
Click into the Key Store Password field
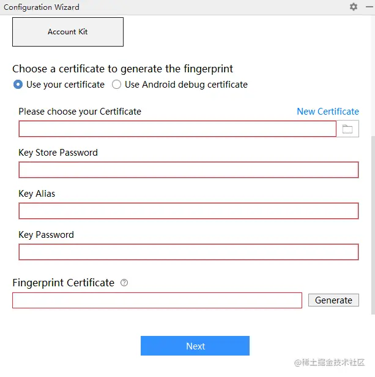[x=188, y=170]
